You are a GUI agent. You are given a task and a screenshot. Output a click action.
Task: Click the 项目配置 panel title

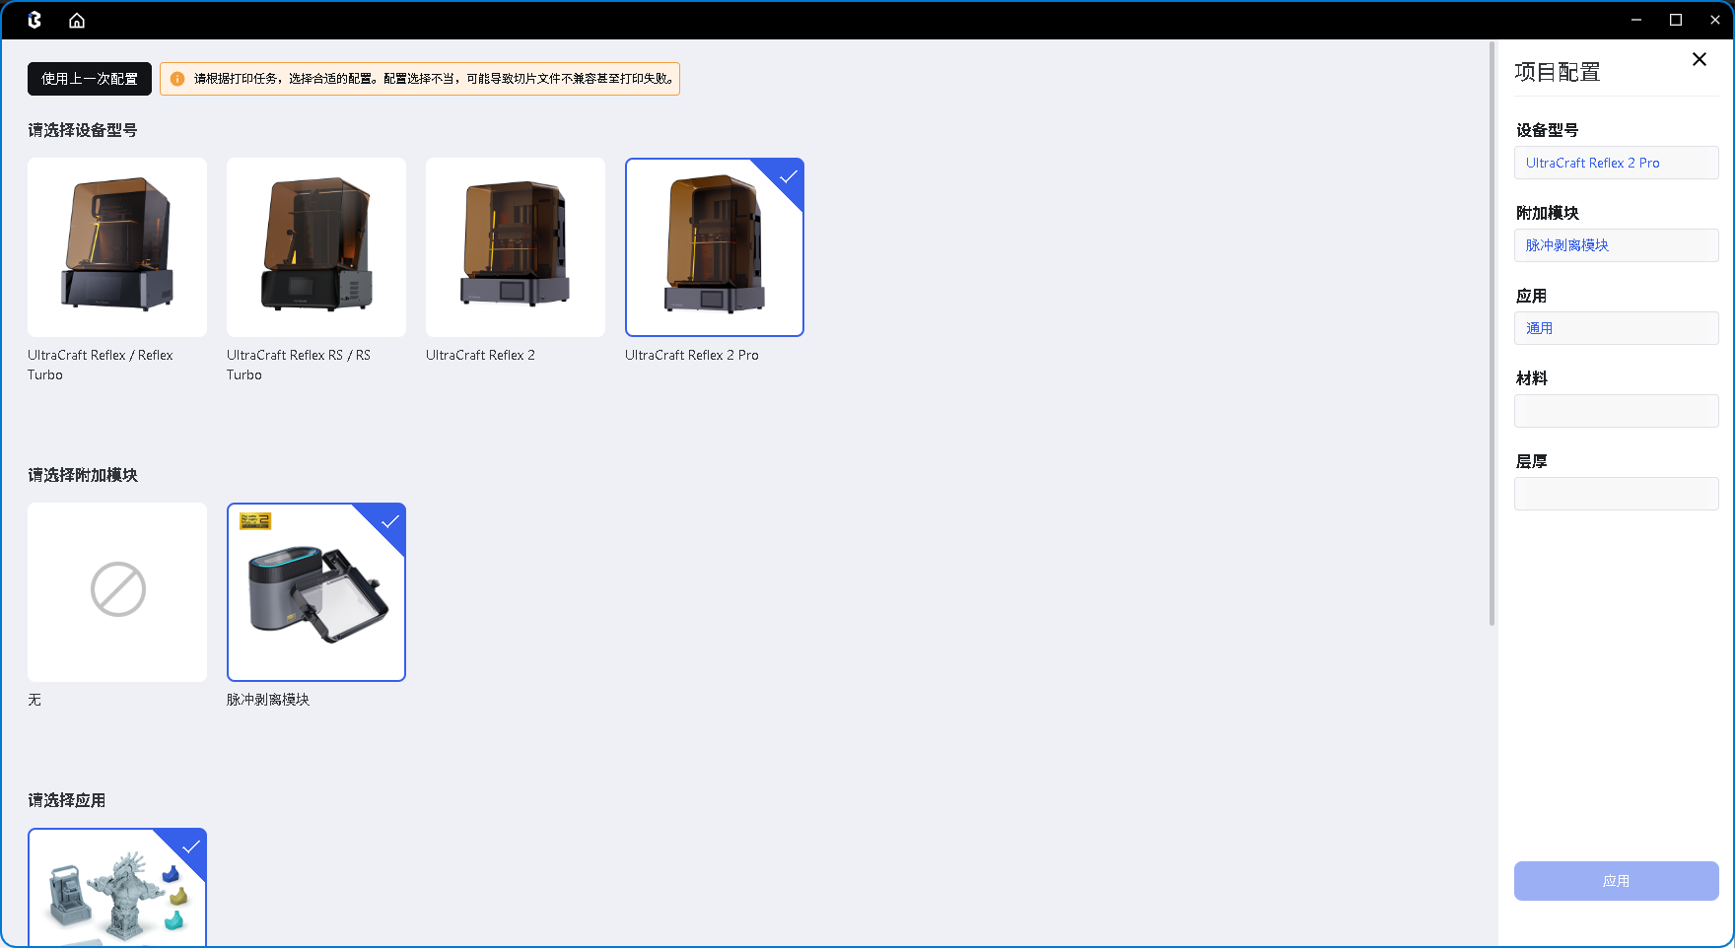[1558, 72]
